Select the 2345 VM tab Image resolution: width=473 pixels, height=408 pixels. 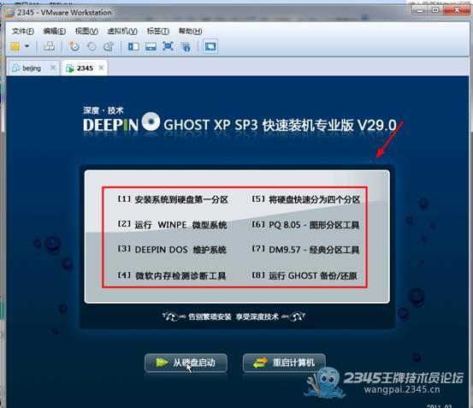click(85, 68)
